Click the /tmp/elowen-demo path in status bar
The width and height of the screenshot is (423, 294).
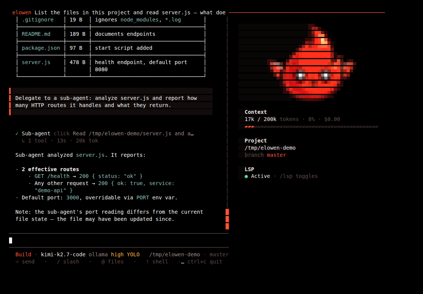coord(175,255)
